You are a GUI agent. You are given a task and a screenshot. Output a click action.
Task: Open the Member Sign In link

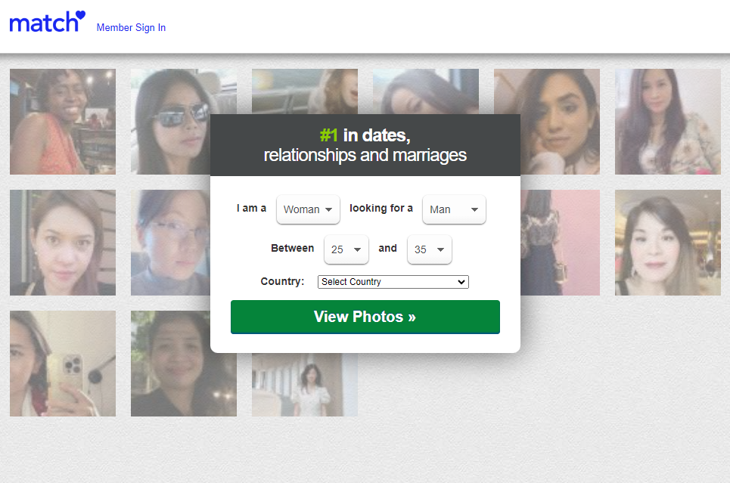pyautogui.click(x=131, y=28)
